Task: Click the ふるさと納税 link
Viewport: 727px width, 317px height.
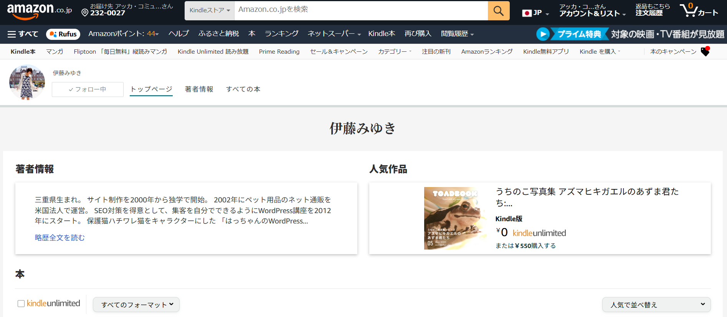Action: (x=218, y=34)
